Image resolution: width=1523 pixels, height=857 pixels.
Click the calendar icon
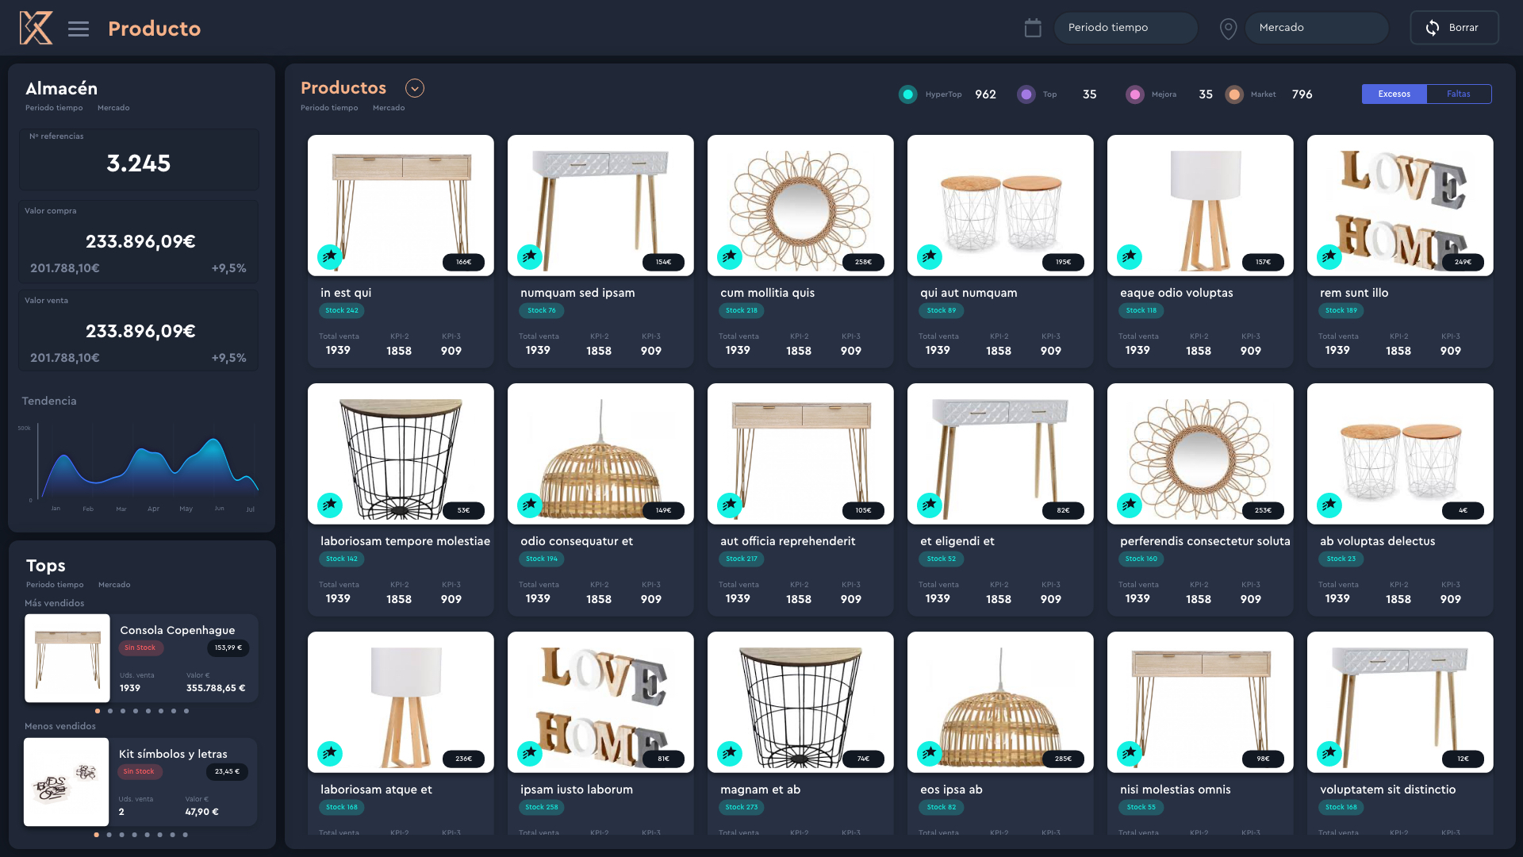pyautogui.click(x=1032, y=28)
